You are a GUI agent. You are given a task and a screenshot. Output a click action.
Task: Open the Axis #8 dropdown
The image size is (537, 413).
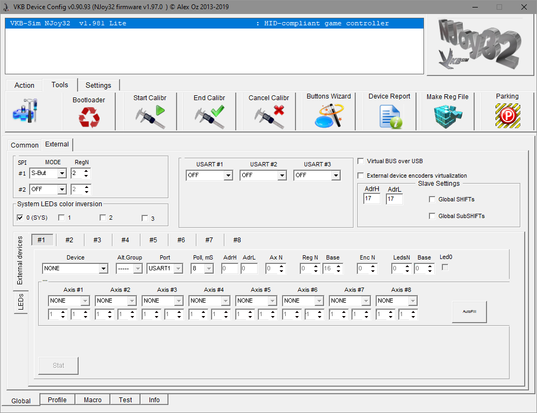413,301
